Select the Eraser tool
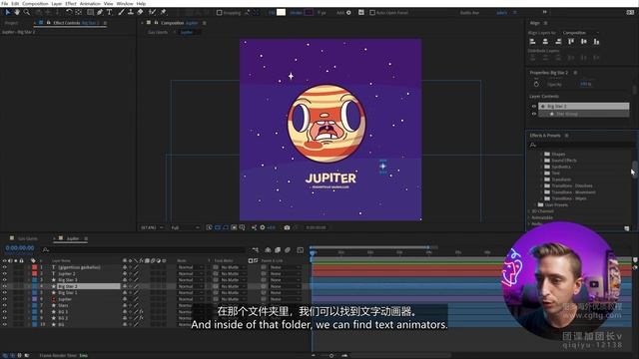The image size is (639, 359). click(x=140, y=13)
